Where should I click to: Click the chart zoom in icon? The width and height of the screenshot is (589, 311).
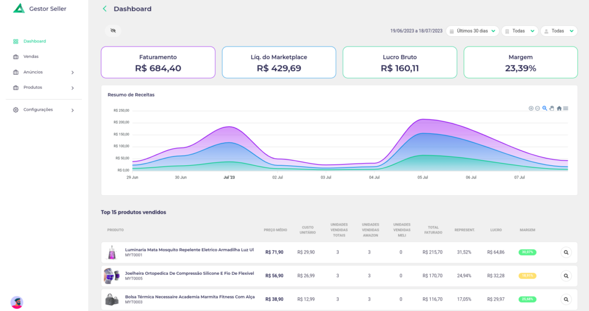click(x=531, y=108)
